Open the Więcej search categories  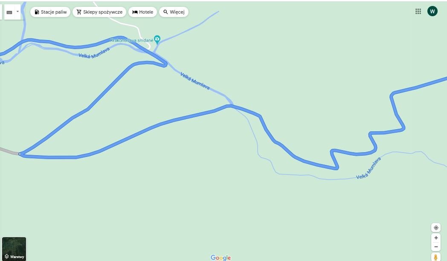coord(174,12)
